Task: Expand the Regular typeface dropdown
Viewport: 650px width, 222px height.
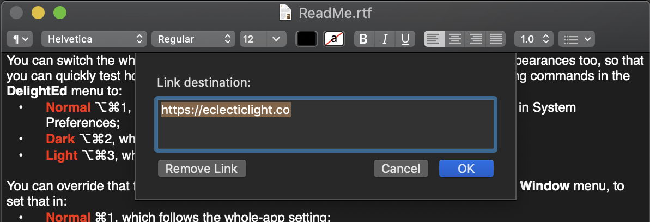Action: coord(193,39)
